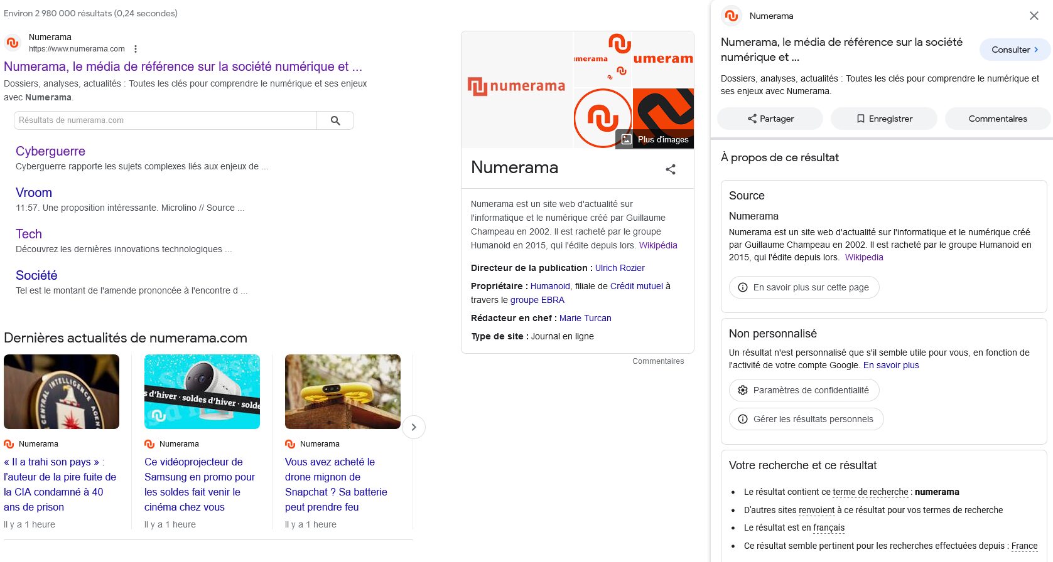
Task: Open 'Paramètres de confidentialité' button
Action: pyautogui.click(x=804, y=390)
